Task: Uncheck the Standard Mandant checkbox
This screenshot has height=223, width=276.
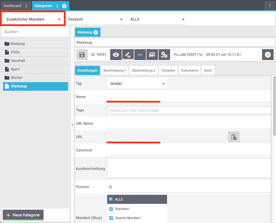Action: pyautogui.click(x=111, y=209)
